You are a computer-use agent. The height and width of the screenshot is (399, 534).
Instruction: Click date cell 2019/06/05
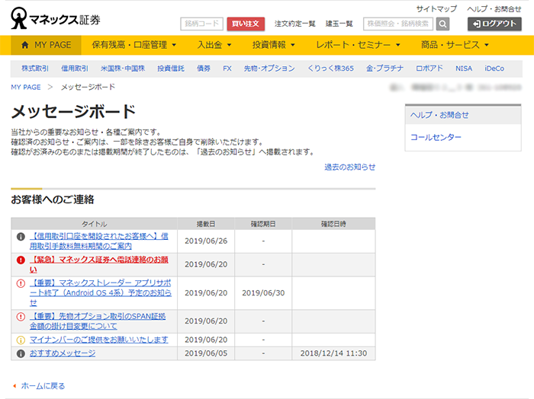click(206, 353)
